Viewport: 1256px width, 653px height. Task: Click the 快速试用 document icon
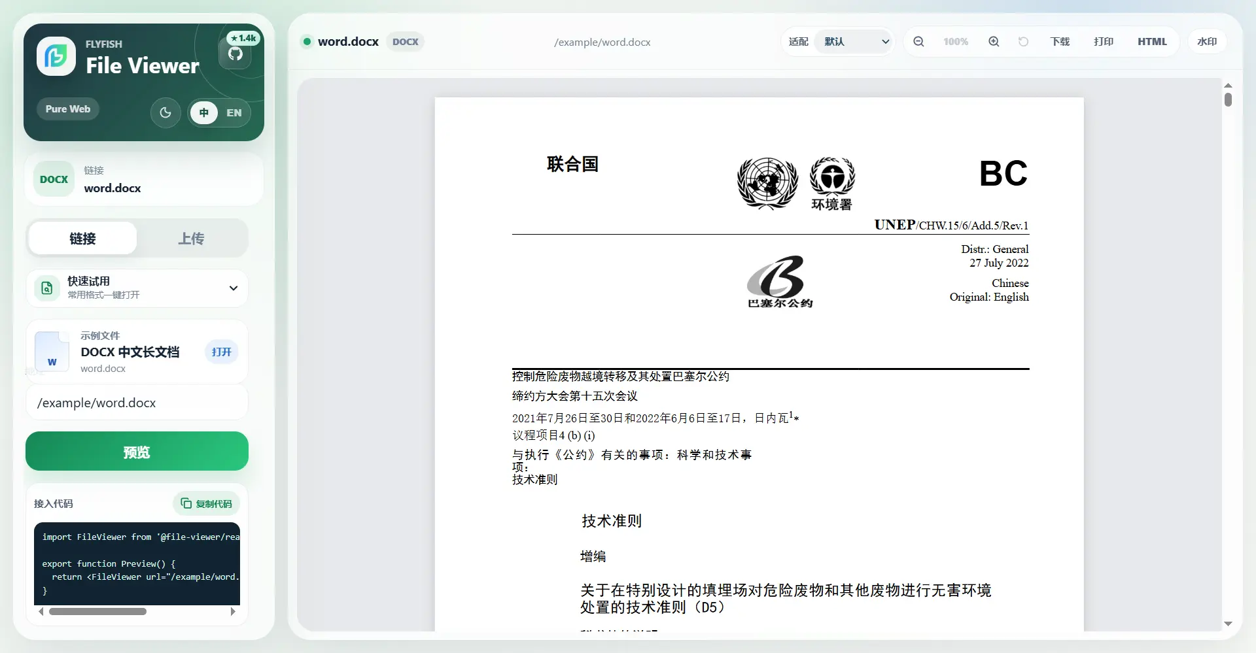pyautogui.click(x=47, y=288)
